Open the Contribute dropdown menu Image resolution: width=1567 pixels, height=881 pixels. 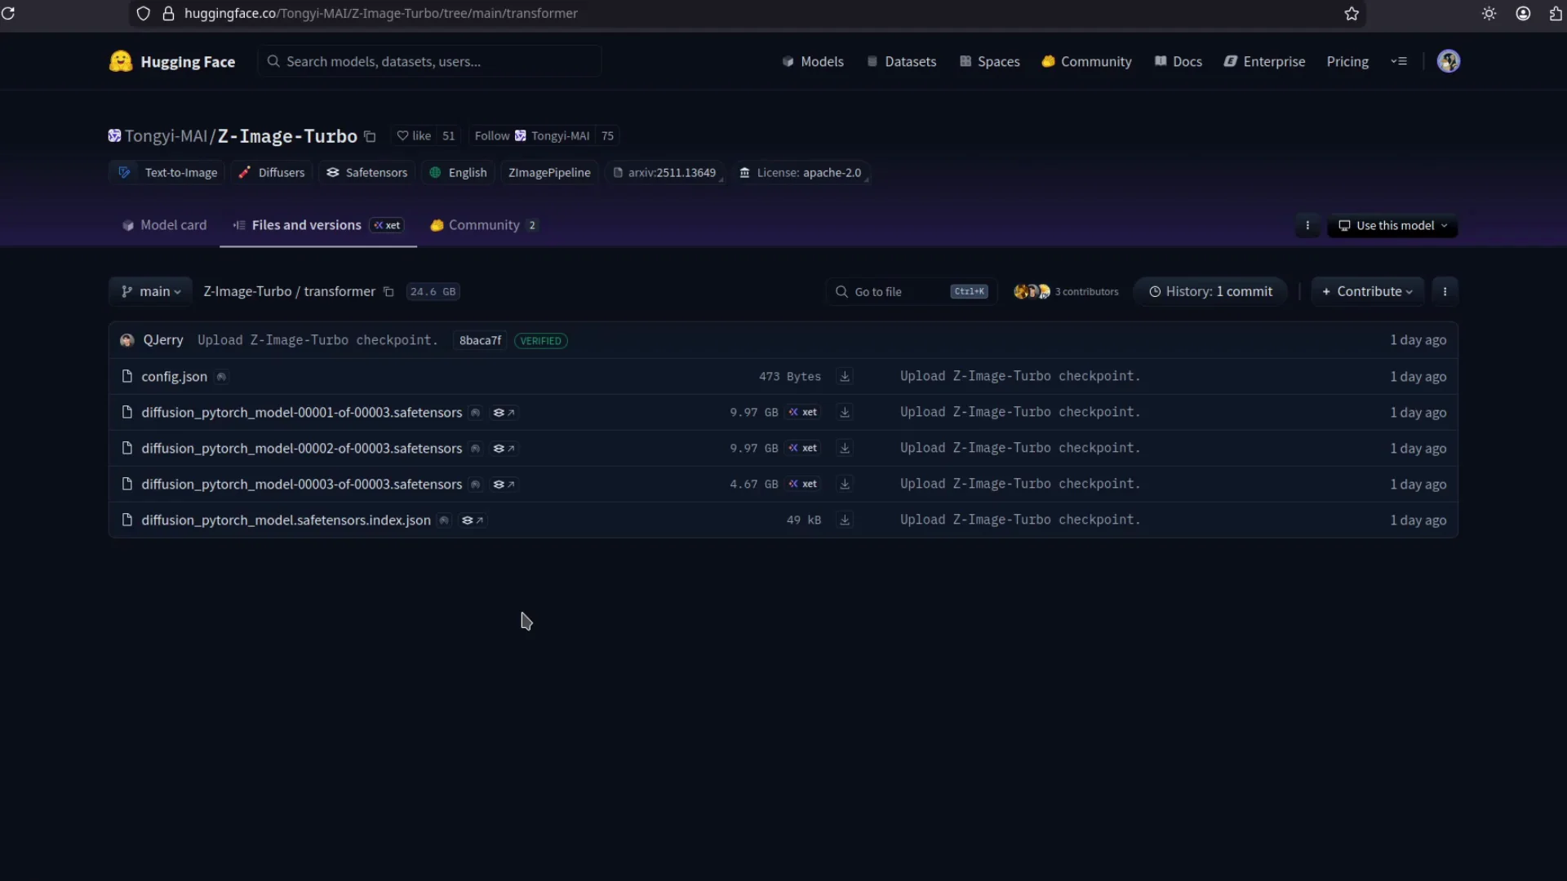tap(1367, 291)
